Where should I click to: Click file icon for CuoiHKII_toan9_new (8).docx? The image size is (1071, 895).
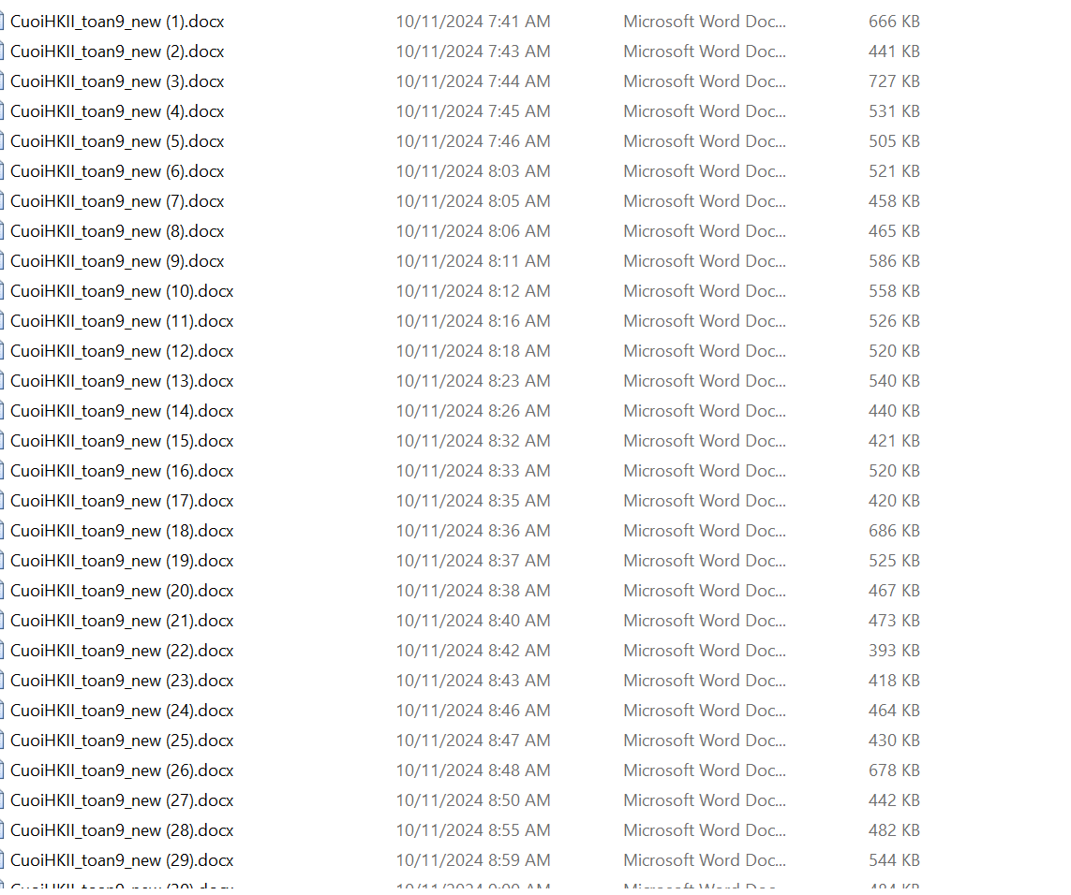[x=2, y=231]
